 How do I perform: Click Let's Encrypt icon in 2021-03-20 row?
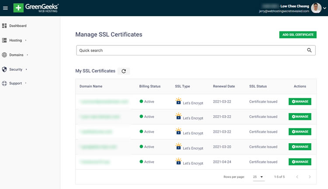coord(178,146)
